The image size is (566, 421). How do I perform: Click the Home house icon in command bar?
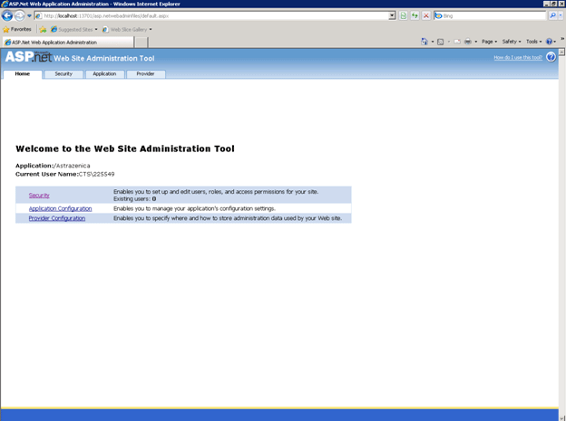tap(424, 42)
